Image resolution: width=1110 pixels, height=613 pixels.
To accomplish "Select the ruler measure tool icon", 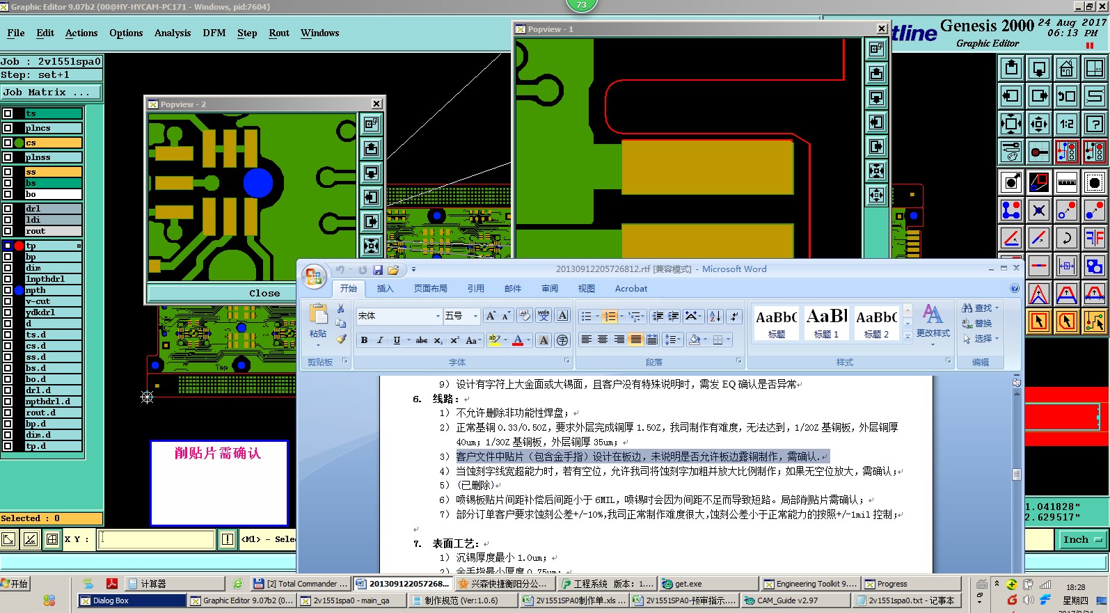I will 1066,182.
